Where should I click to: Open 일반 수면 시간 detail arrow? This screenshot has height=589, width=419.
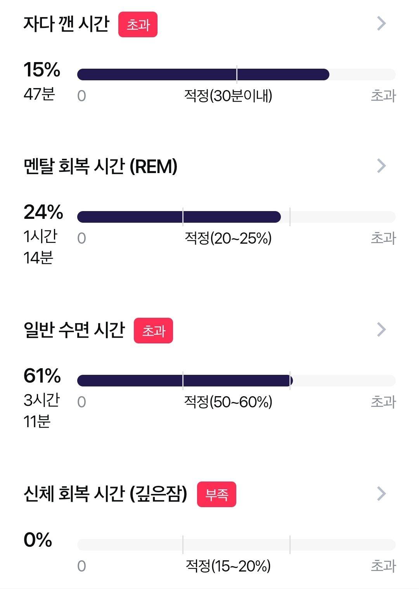tap(382, 330)
